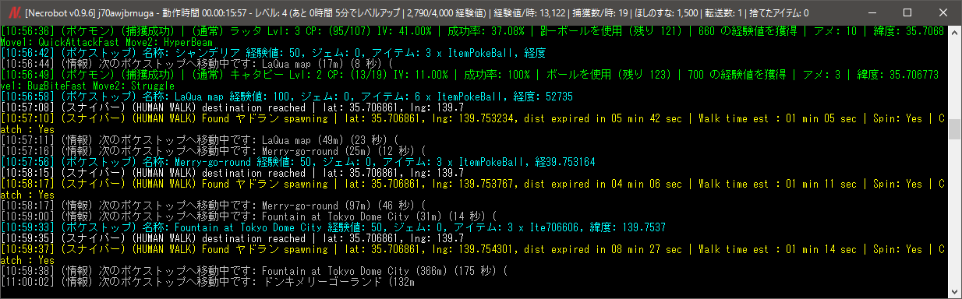Click the vertical scrollbar thumb
The width and height of the screenshot is (962, 299).
954,129
